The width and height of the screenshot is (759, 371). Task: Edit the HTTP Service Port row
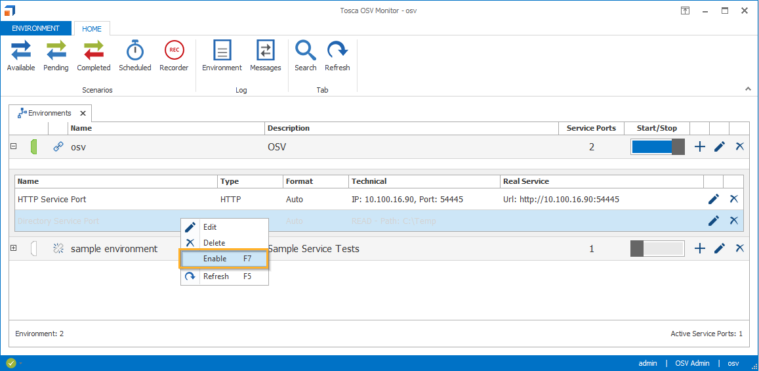(x=714, y=200)
